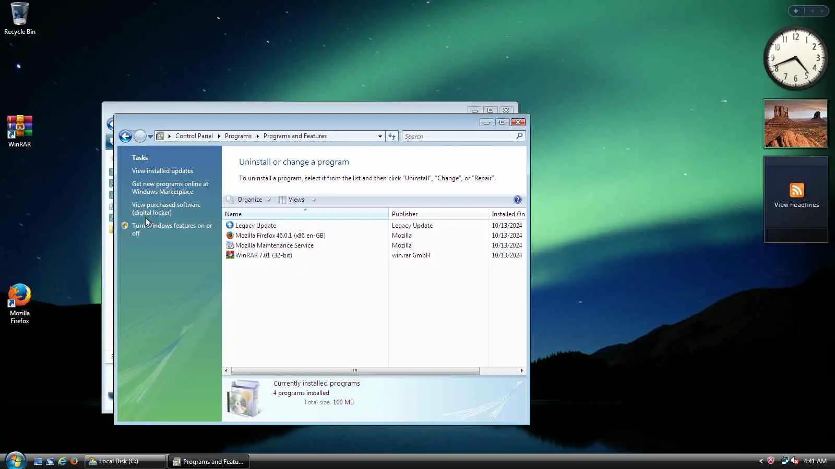835x469 pixels.
Task: Open the blue Help question mark
Action: (x=517, y=200)
